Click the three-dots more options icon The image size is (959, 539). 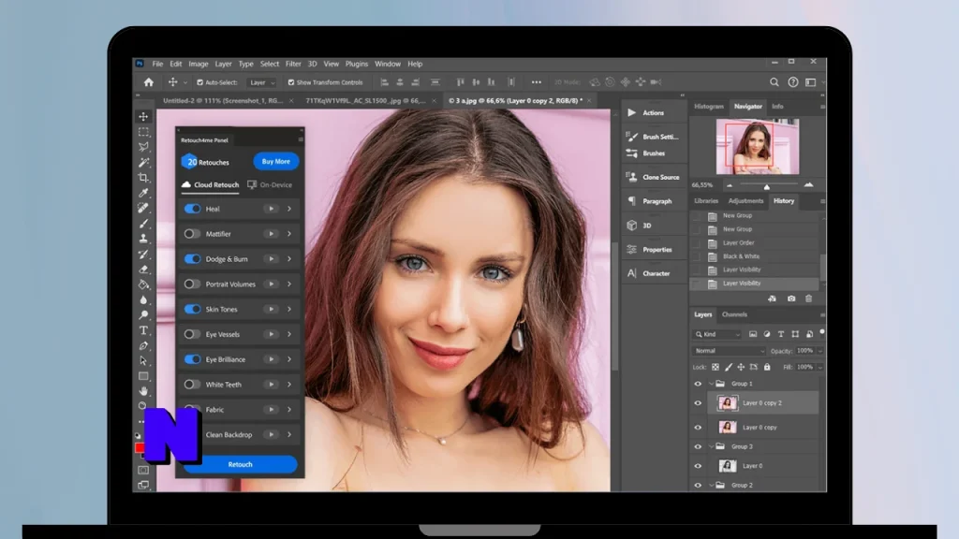(537, 82)
